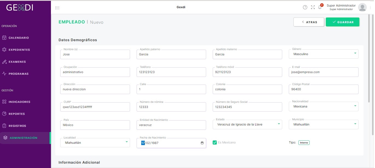
Task: Click the Super Administrador user name
Action: [341, 5]
